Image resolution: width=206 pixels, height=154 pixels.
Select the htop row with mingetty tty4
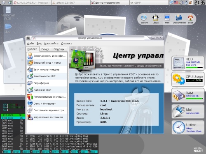pyautogui.click(x=50, y=136)
